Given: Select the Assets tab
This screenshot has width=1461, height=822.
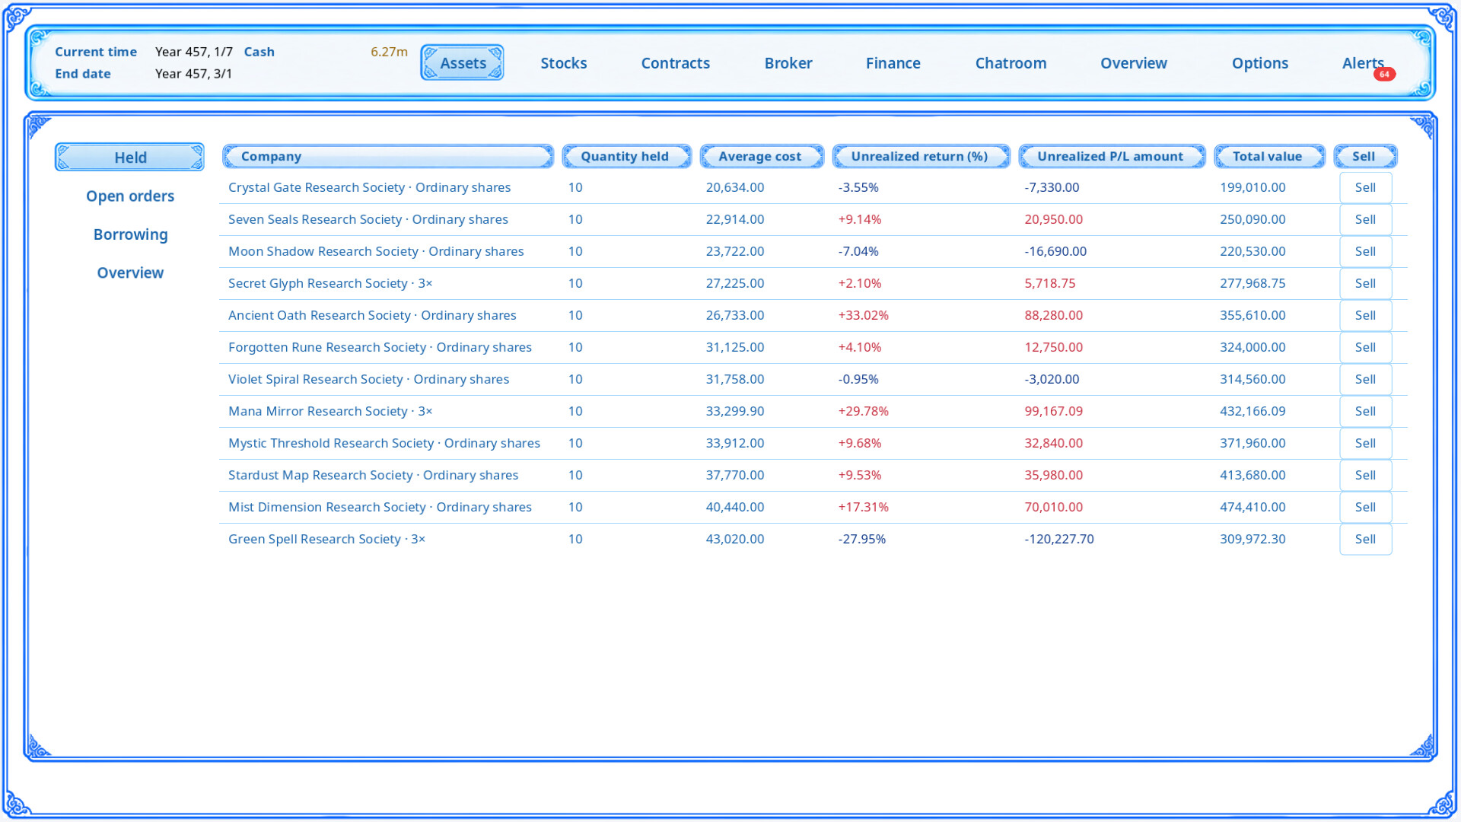Looking at the screenshot, I should [462, 62].
